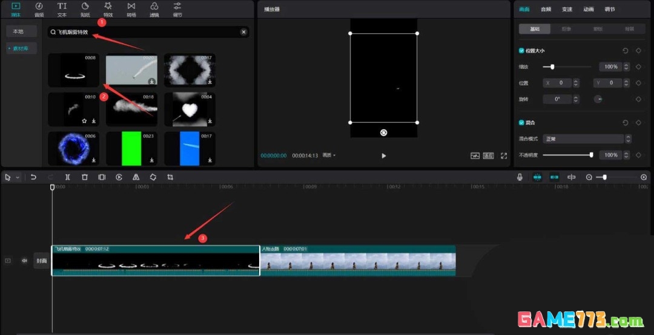Image resolution: width=654 pixels, height=335 pixels.
Task: Click the mirror flip icon in timeline toolbar
Action: click(136, 177)
